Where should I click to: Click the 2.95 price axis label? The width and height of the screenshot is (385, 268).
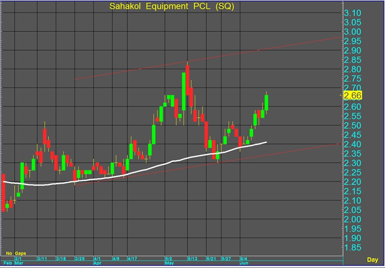coord(353,41)
